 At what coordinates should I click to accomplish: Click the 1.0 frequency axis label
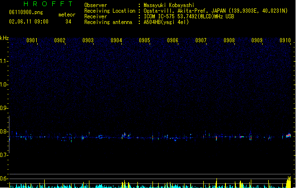[x=4, y=85]
